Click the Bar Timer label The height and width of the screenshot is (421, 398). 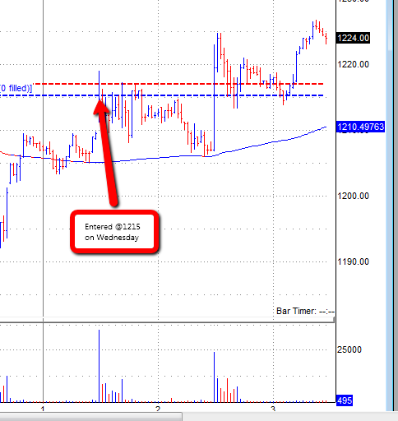[305, 312]
